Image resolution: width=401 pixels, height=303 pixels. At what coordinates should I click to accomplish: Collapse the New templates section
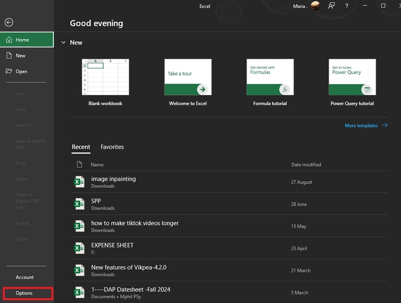63,42
